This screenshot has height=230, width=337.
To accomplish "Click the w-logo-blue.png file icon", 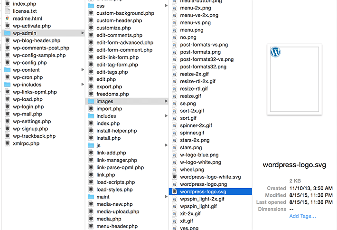I will [x=175, y=155].
